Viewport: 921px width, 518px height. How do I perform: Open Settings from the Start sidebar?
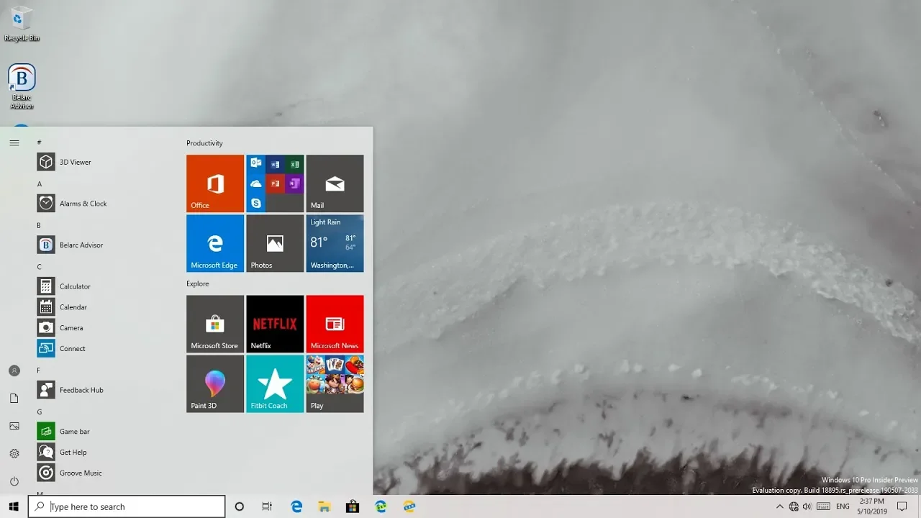point(14,453)
